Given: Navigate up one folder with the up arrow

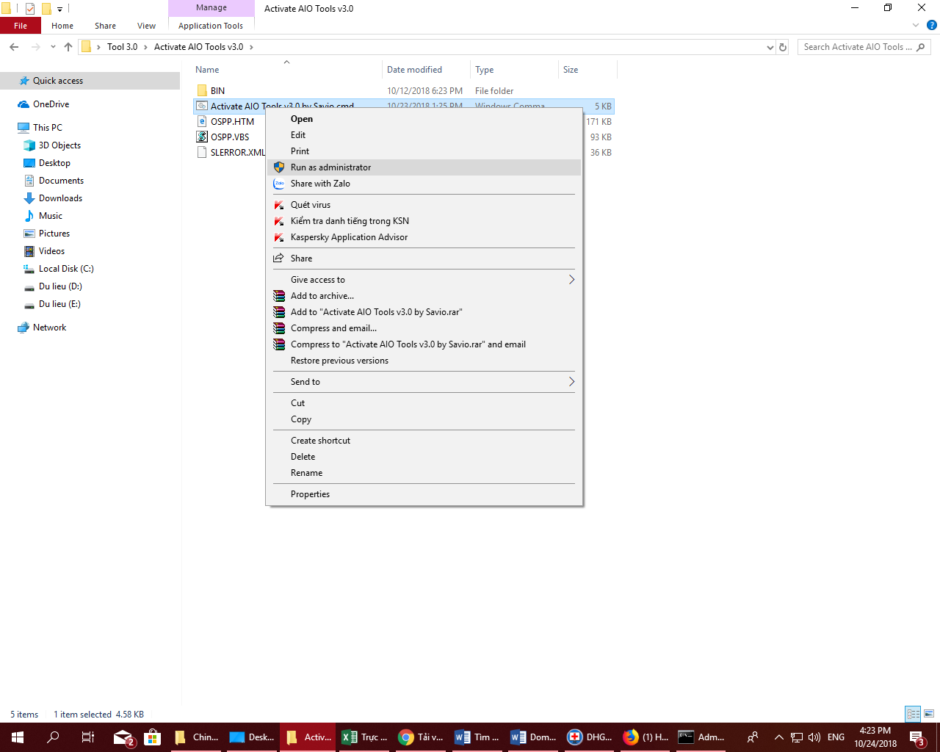Looking at the screenshot, I should click(x=68, y=46).
